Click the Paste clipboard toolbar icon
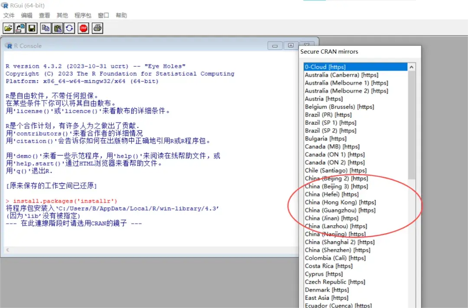 57,28
